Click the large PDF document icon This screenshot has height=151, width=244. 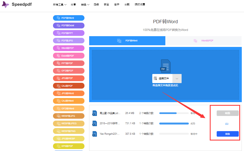[x=165, y=66]
